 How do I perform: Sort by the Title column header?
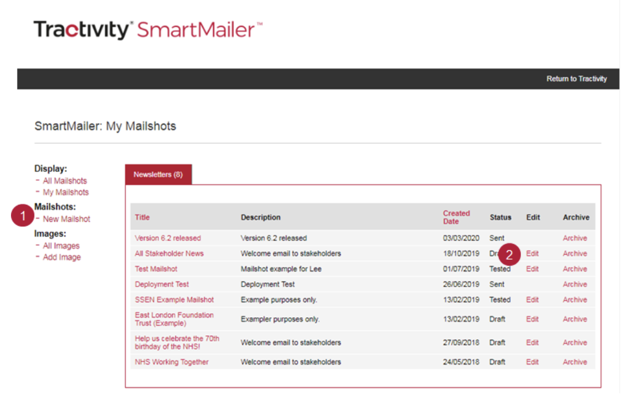pyautogui.click(x=142, y=217)
